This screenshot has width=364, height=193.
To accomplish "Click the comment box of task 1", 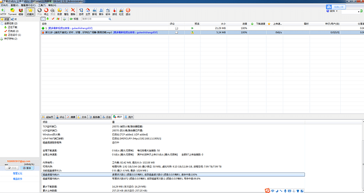I will pos(176,28).
